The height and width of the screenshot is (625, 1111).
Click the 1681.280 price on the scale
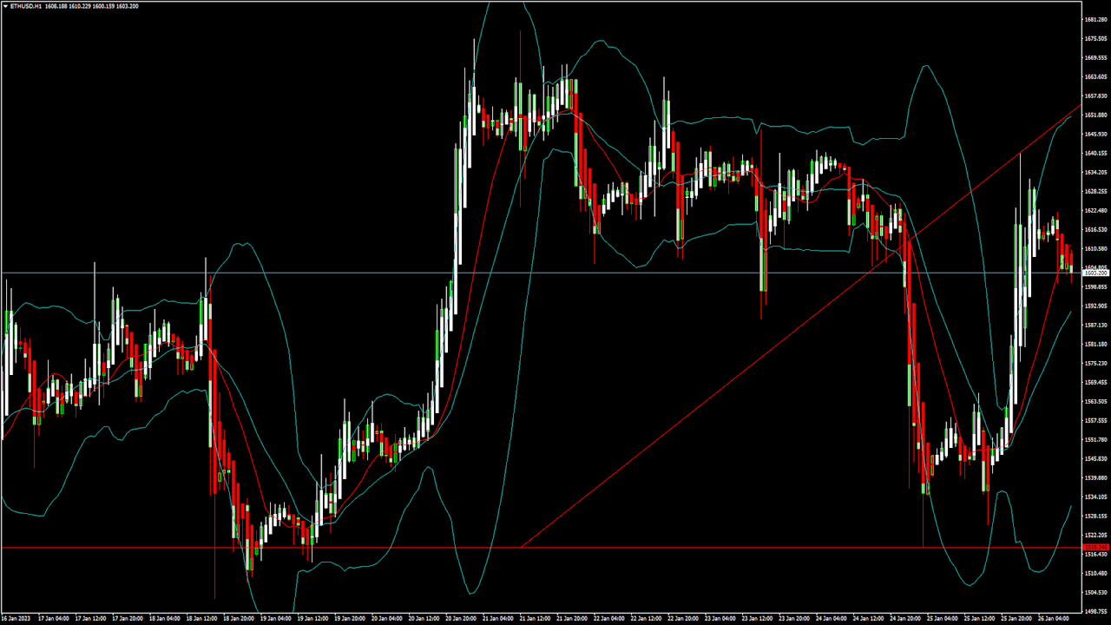pos(1096,19)
